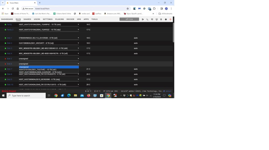Click the green status dot for Disk 1
Screen dimensions: 269x150
pos(5,38)
